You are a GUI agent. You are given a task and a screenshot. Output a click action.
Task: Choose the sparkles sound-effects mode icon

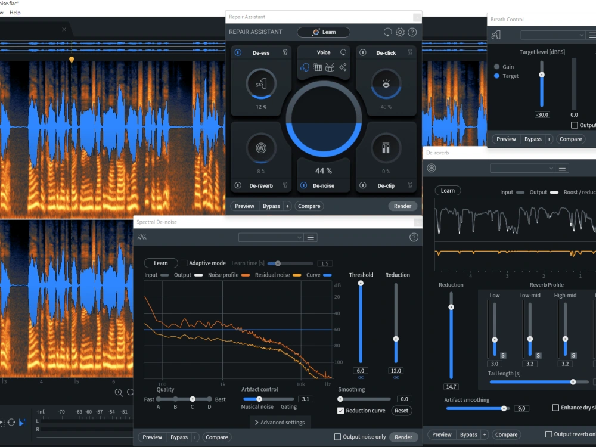(x=343, y=67)
